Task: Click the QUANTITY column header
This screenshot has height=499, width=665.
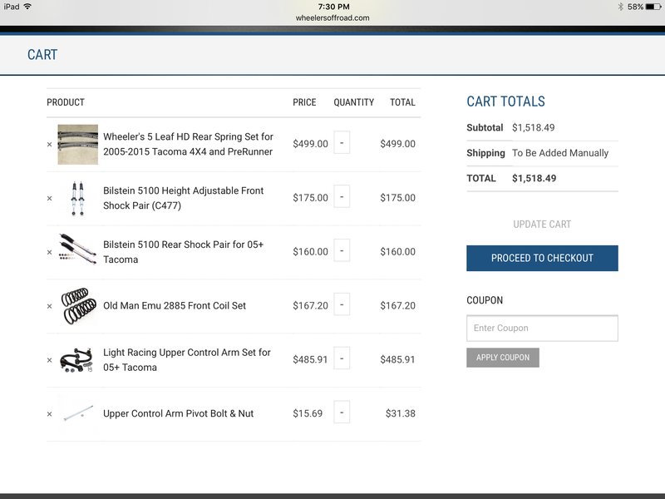Action: pyautogui.click(x=354, y=102)
